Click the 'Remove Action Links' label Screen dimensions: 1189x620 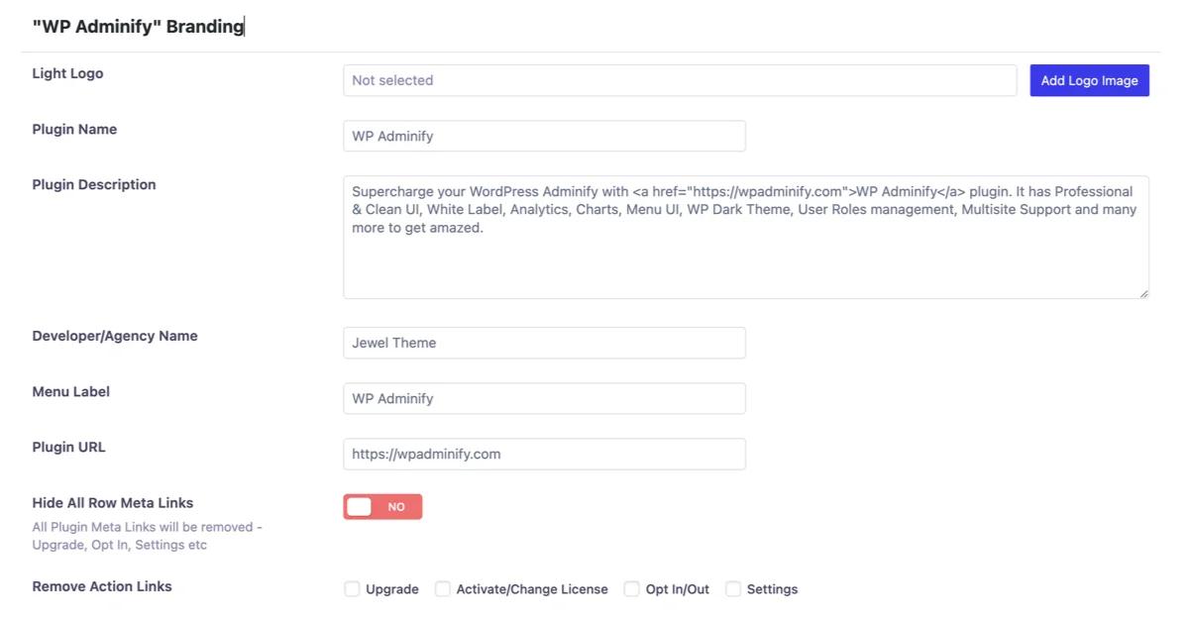click(102, 586)
